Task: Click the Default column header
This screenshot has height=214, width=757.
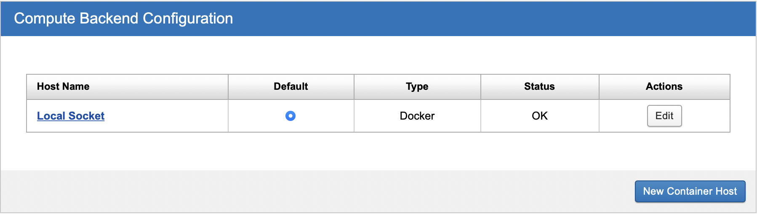Action: click(291, 86)
